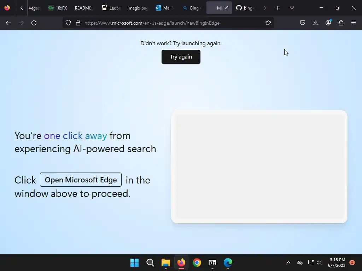
Task: Open the README tab
Action: pos(84,8)
